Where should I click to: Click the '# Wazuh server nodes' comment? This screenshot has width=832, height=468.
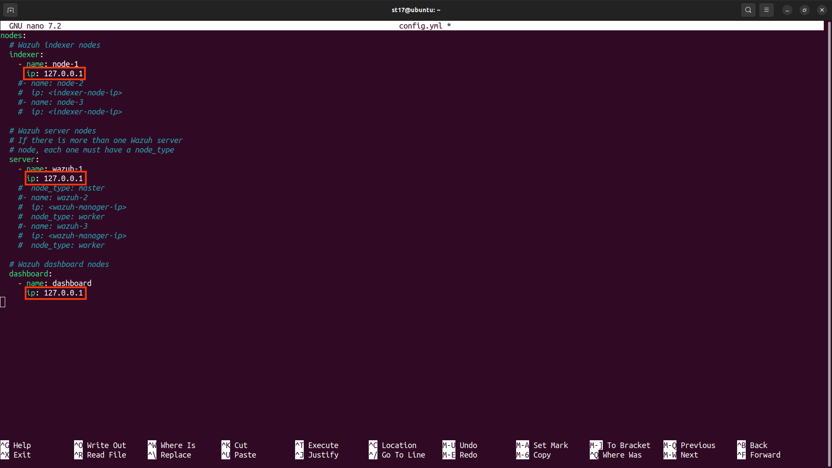(52, 131)
